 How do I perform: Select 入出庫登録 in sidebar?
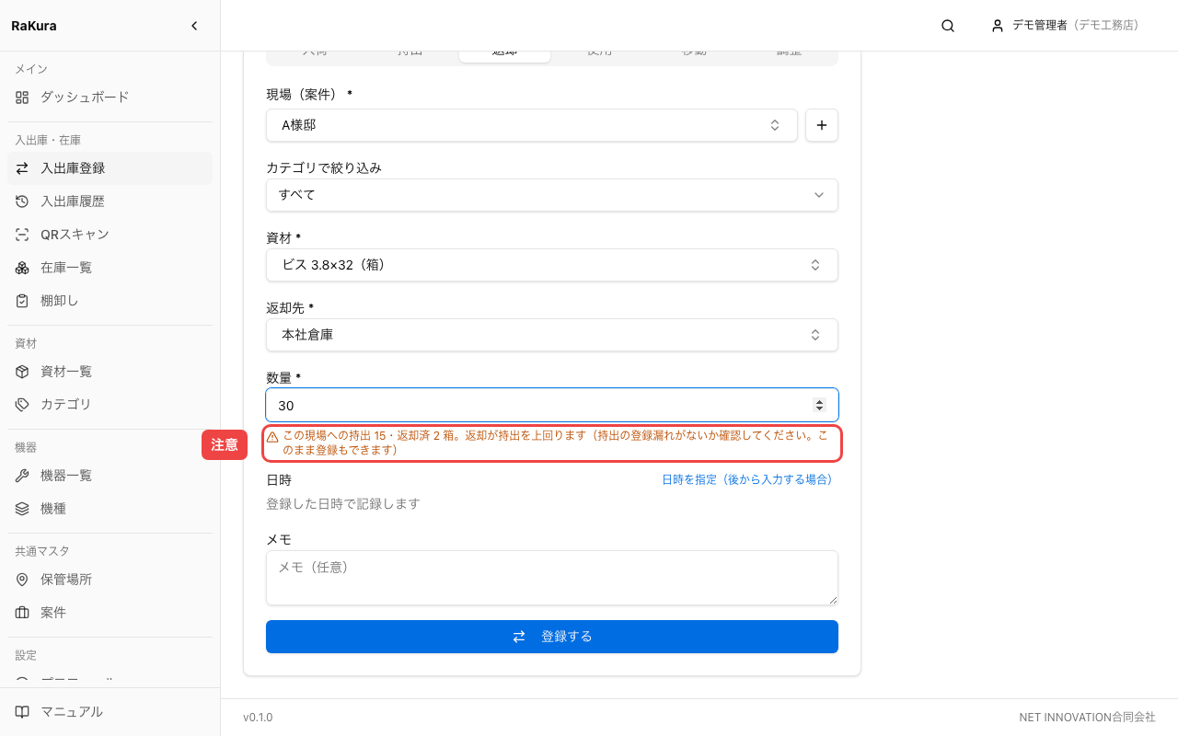click(110, 168)
